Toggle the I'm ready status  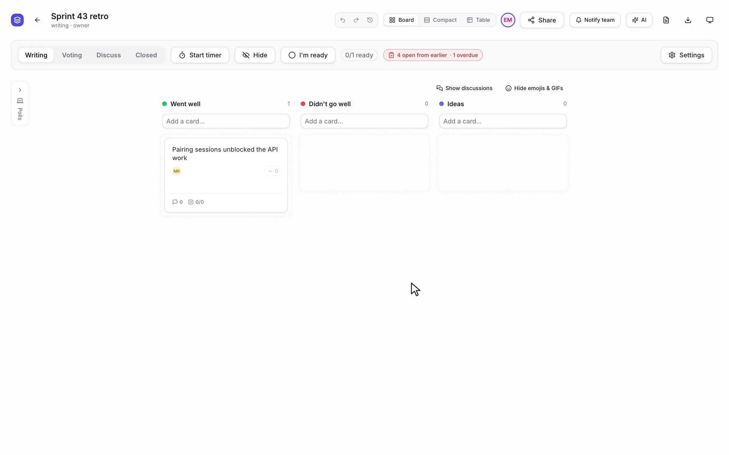pyautogui.click(x=308, y=55)
